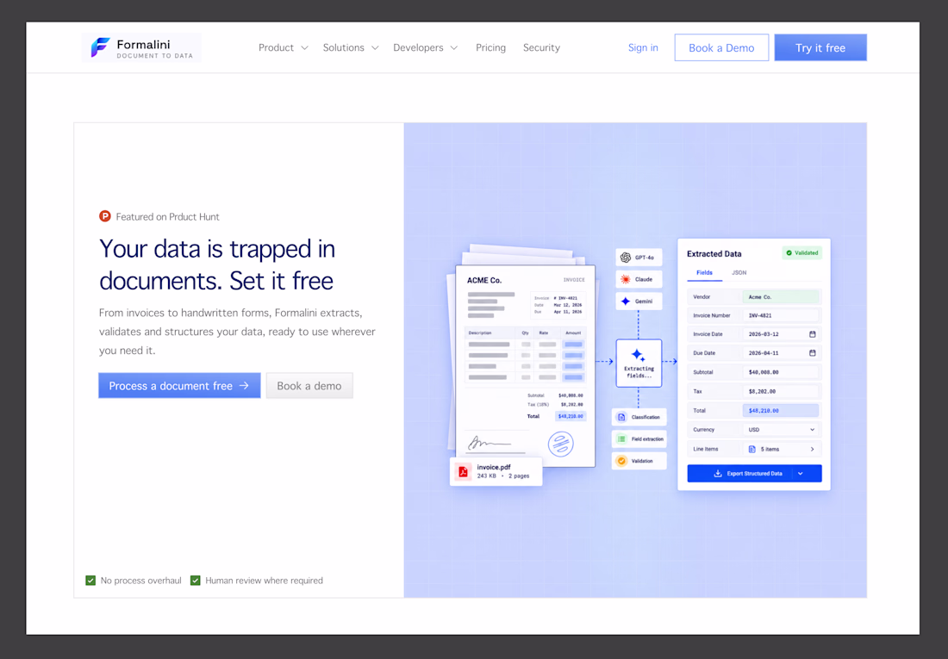Open the Export Structured Data dropdown arrow

801,474
